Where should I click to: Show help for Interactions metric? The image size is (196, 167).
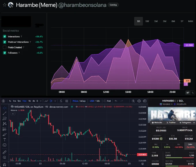pos(21,37)
